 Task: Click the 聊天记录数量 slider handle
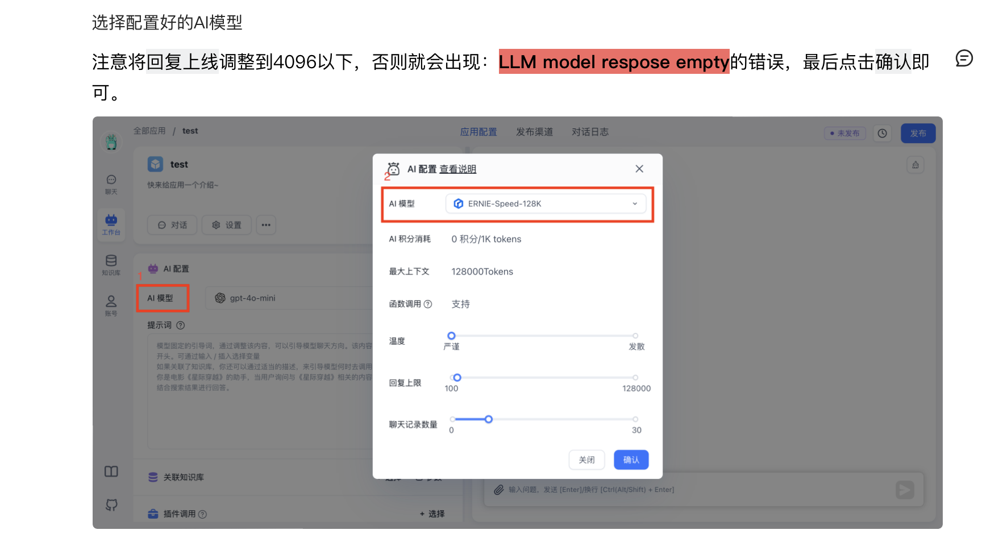[488, 419]
